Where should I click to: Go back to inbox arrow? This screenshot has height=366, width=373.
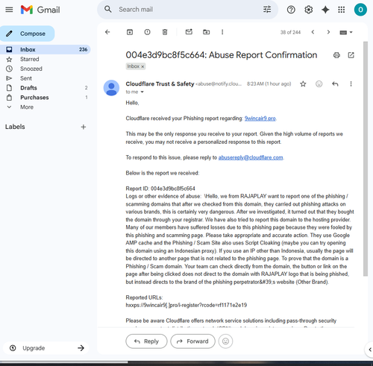tap(107, 32)
